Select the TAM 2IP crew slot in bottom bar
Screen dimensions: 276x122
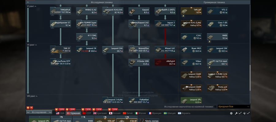(105, 120)
